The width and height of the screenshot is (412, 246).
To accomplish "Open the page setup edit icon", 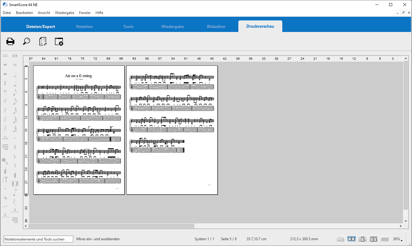I will [43, 41].
